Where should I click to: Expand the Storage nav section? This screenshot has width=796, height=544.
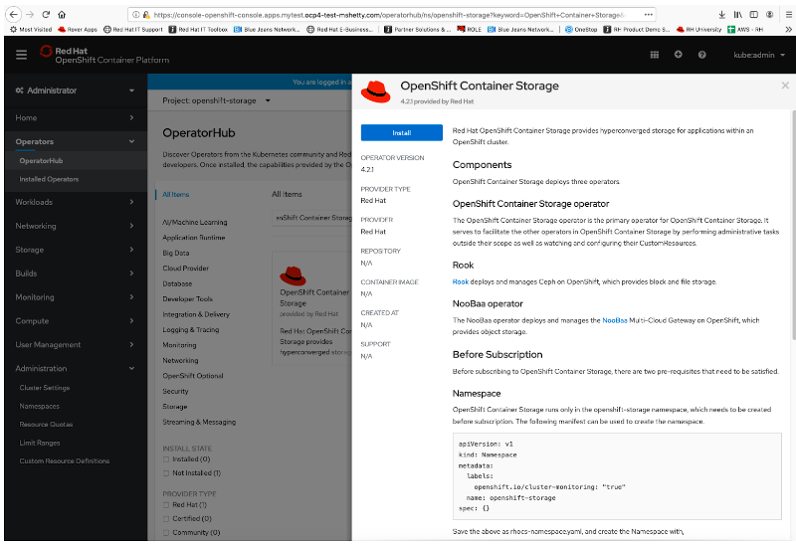tap(76, 250)
